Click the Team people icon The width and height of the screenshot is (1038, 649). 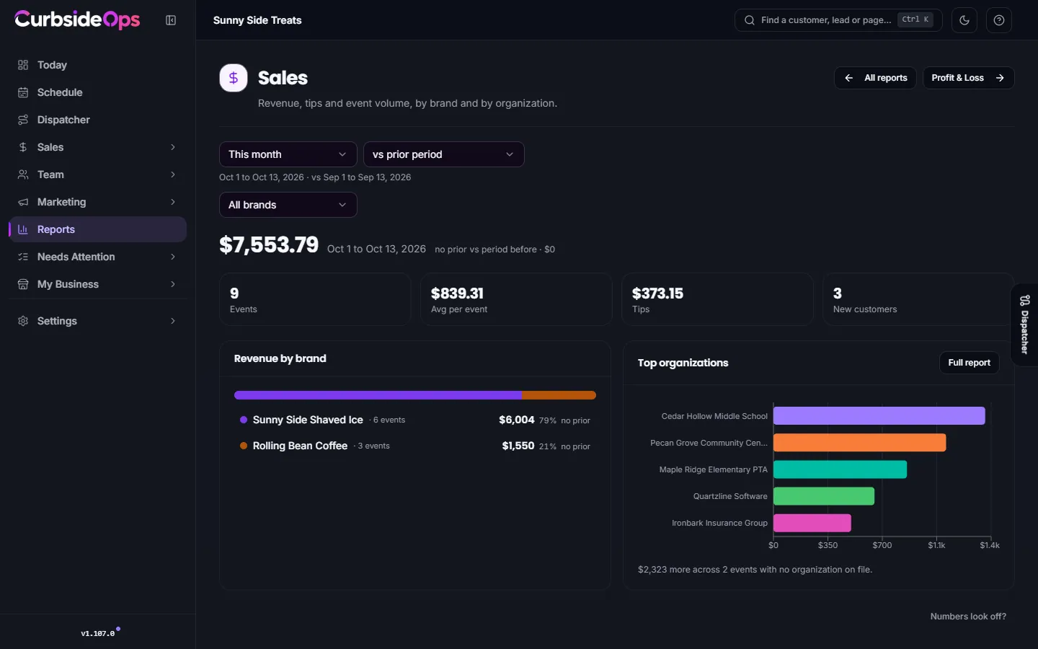click(x=23, y=175)
